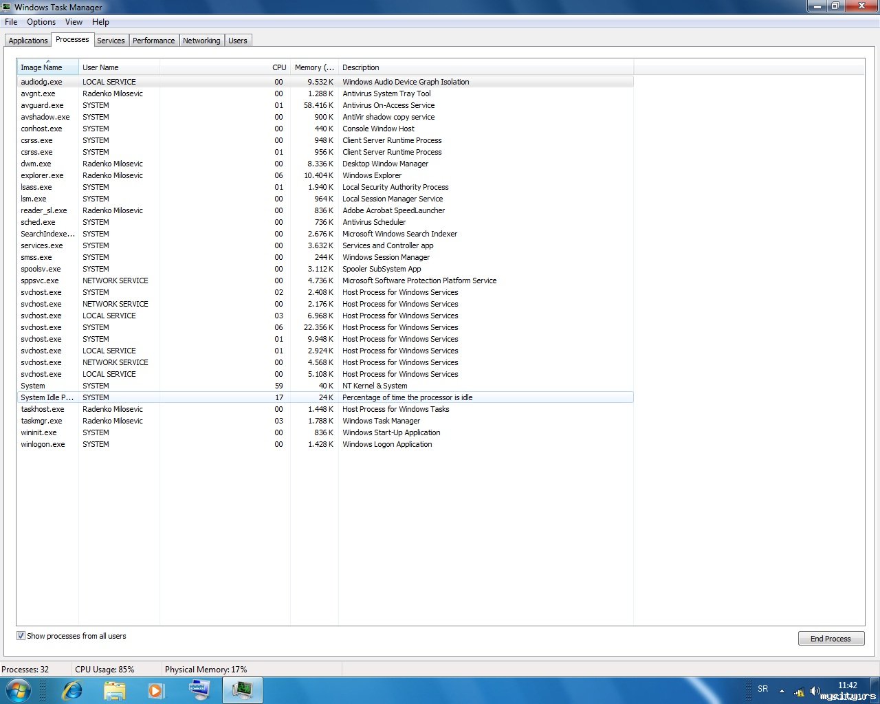Open the volume speaker tray icon
Viewport: 880px width, 704px height.
point(815,691)
